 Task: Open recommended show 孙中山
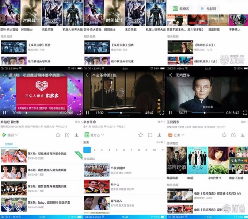coord(124,187)
